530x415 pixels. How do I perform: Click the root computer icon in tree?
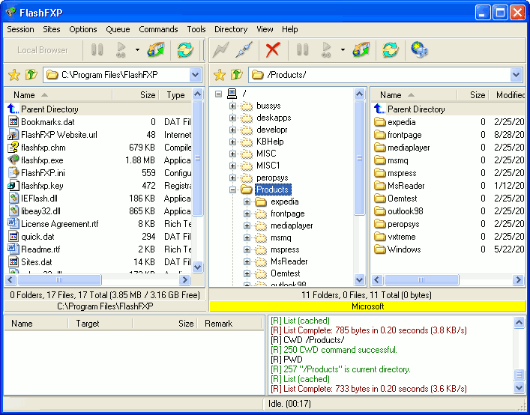tap(232, 94)
